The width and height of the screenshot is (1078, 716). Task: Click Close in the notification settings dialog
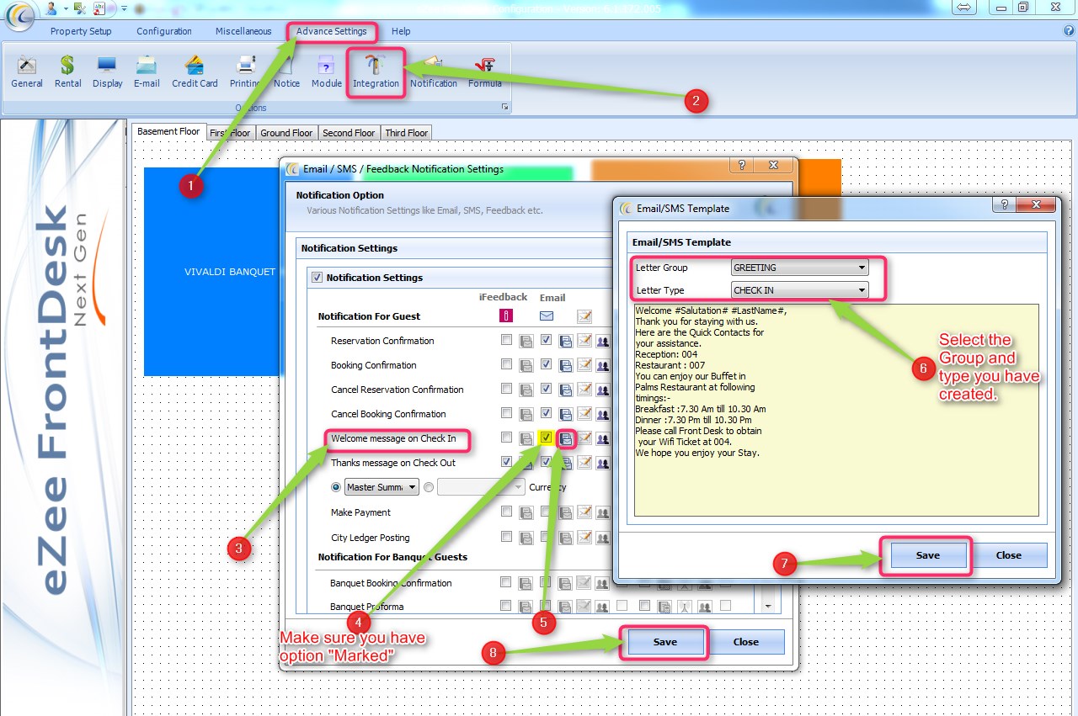(745, 642)
